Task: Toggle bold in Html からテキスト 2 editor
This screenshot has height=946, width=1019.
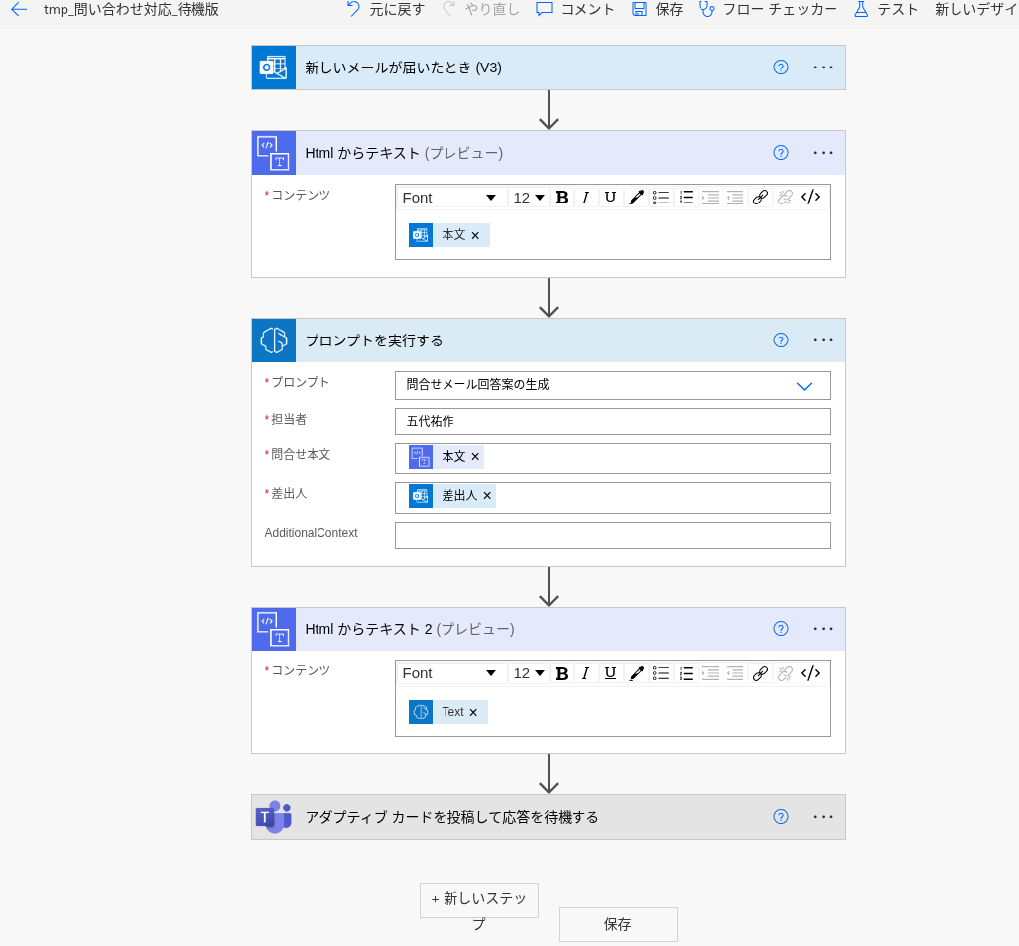Action: point(562,674)
